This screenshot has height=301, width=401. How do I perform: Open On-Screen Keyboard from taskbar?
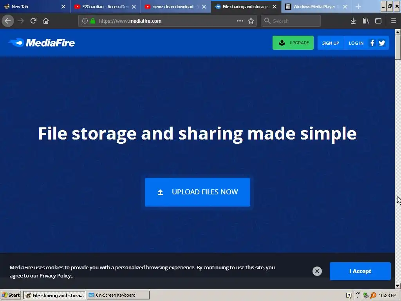click(x=118, y=295)
